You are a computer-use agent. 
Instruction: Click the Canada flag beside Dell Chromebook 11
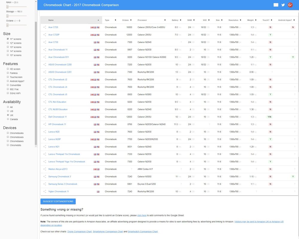[92, 117]
